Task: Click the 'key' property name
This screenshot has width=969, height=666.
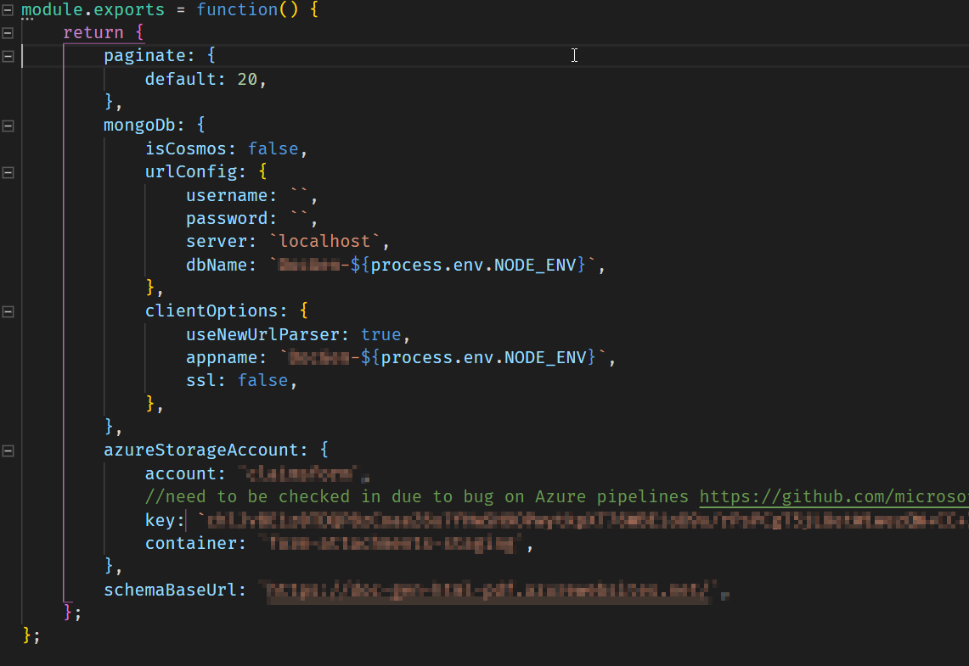Action: (160, 520)
